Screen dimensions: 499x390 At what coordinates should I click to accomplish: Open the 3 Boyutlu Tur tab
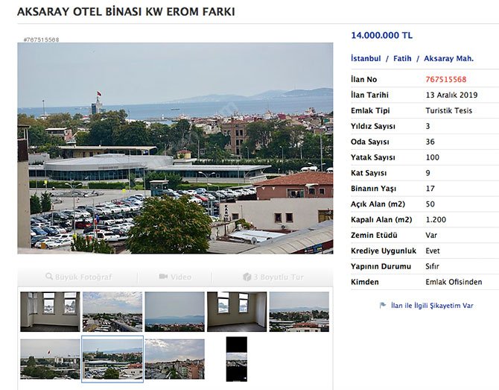click(x=279, y=277)
